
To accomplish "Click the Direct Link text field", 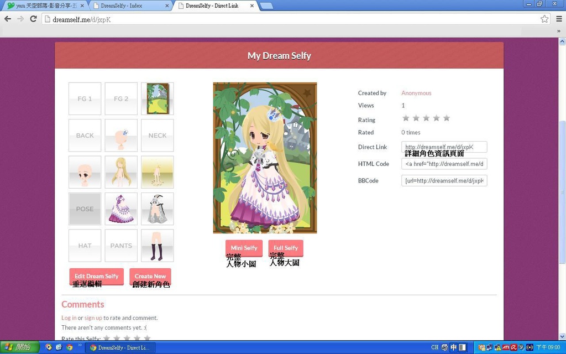I will [x=444, y=147].
